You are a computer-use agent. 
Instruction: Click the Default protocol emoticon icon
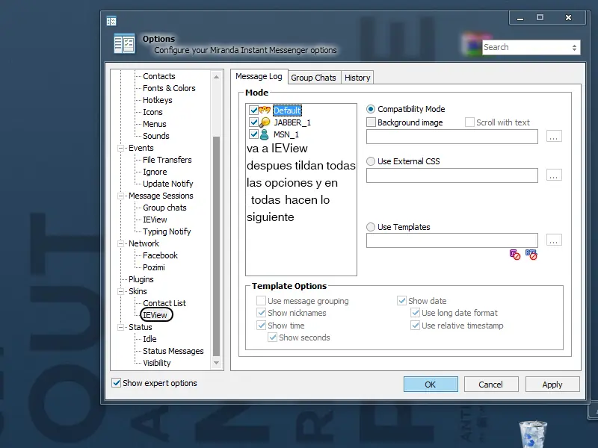click(x=265, y=111)
